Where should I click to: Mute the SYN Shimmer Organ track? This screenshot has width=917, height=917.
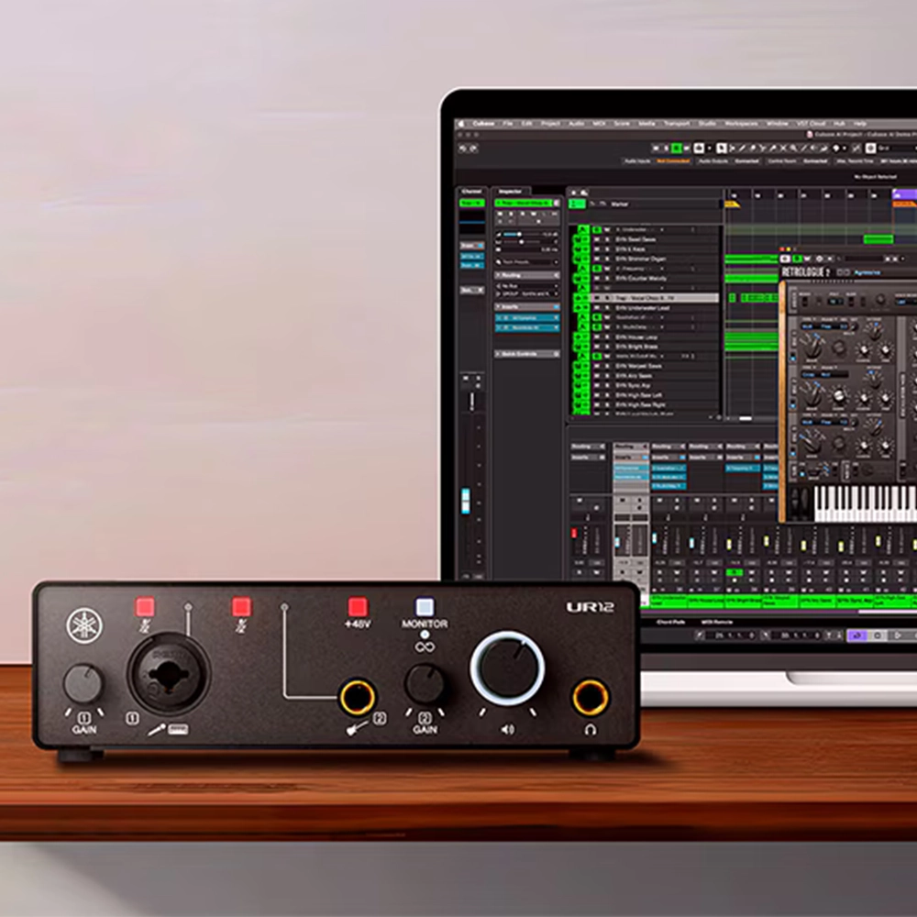click(x=597, y=259)
